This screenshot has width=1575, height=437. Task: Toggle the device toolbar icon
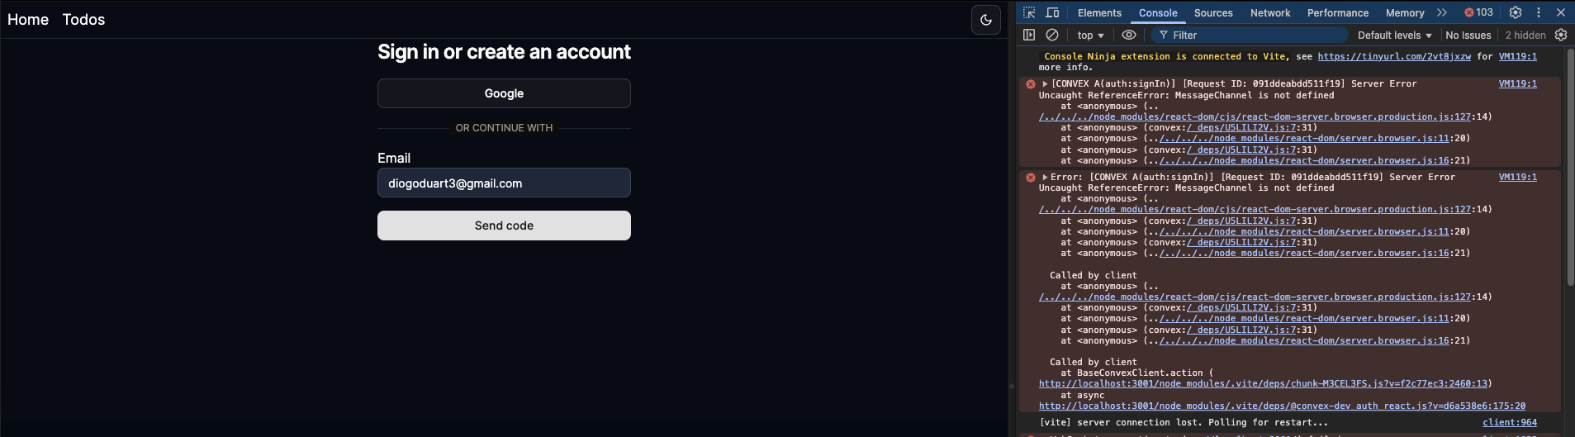pos(1052,12)
